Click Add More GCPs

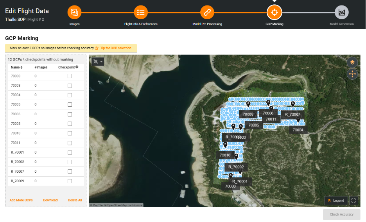[21, 200]
